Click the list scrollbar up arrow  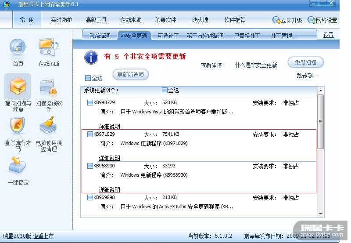(x=321, y=91)
